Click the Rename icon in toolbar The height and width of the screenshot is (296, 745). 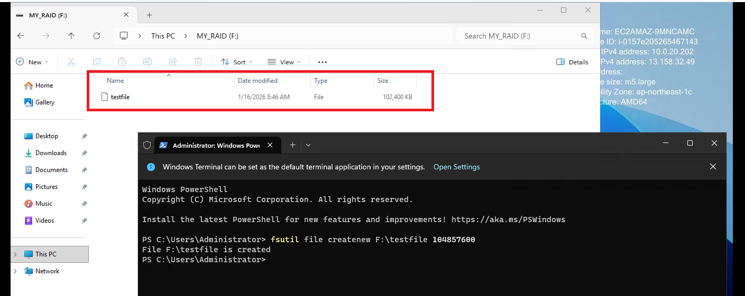(x=148, y=62)
